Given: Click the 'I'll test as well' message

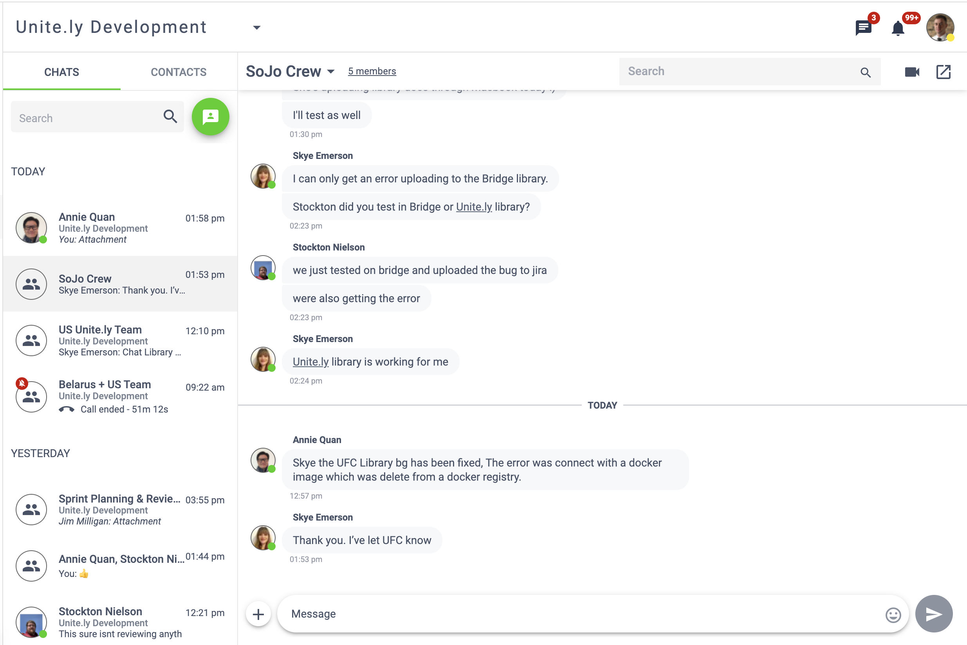Looking at the screenshot, I should pyautogui.click(x=326, y=115).
